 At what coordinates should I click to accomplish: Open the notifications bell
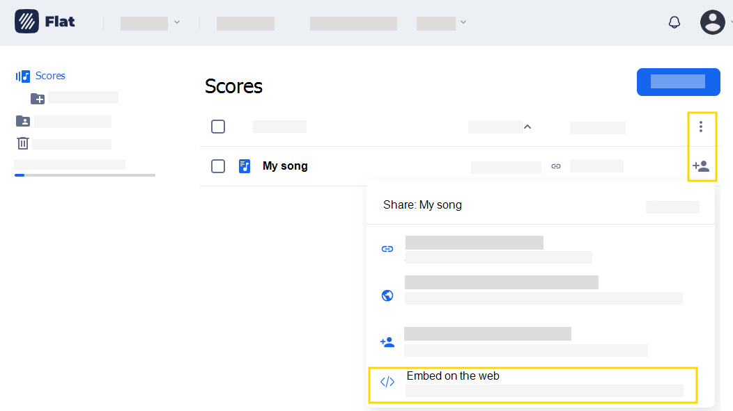click(674, 22)
